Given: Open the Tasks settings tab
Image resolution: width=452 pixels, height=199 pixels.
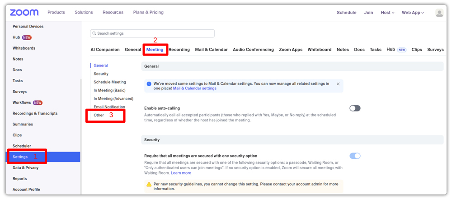Looking at the screenshot, I should coord(376,50).
